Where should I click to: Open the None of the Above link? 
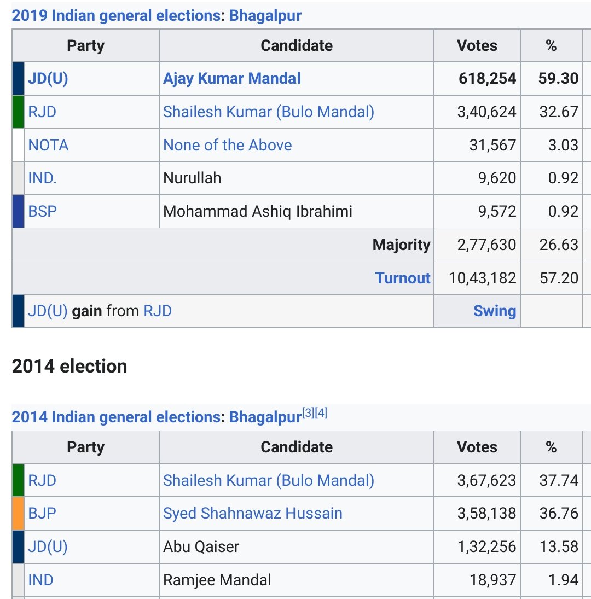pos(227,145)
